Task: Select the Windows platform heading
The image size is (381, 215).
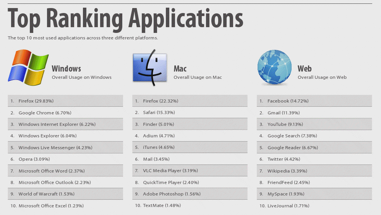Action: [66, 69]
